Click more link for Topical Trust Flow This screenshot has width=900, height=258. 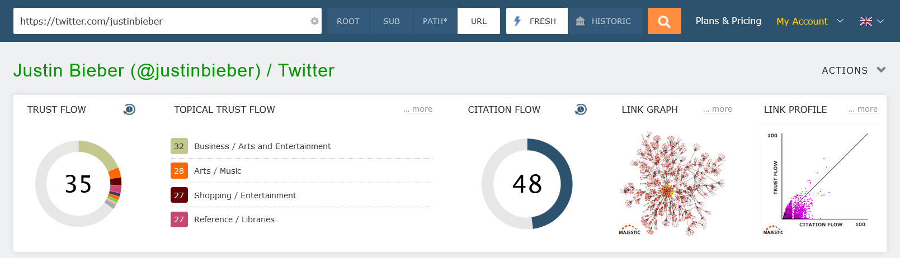418,109
